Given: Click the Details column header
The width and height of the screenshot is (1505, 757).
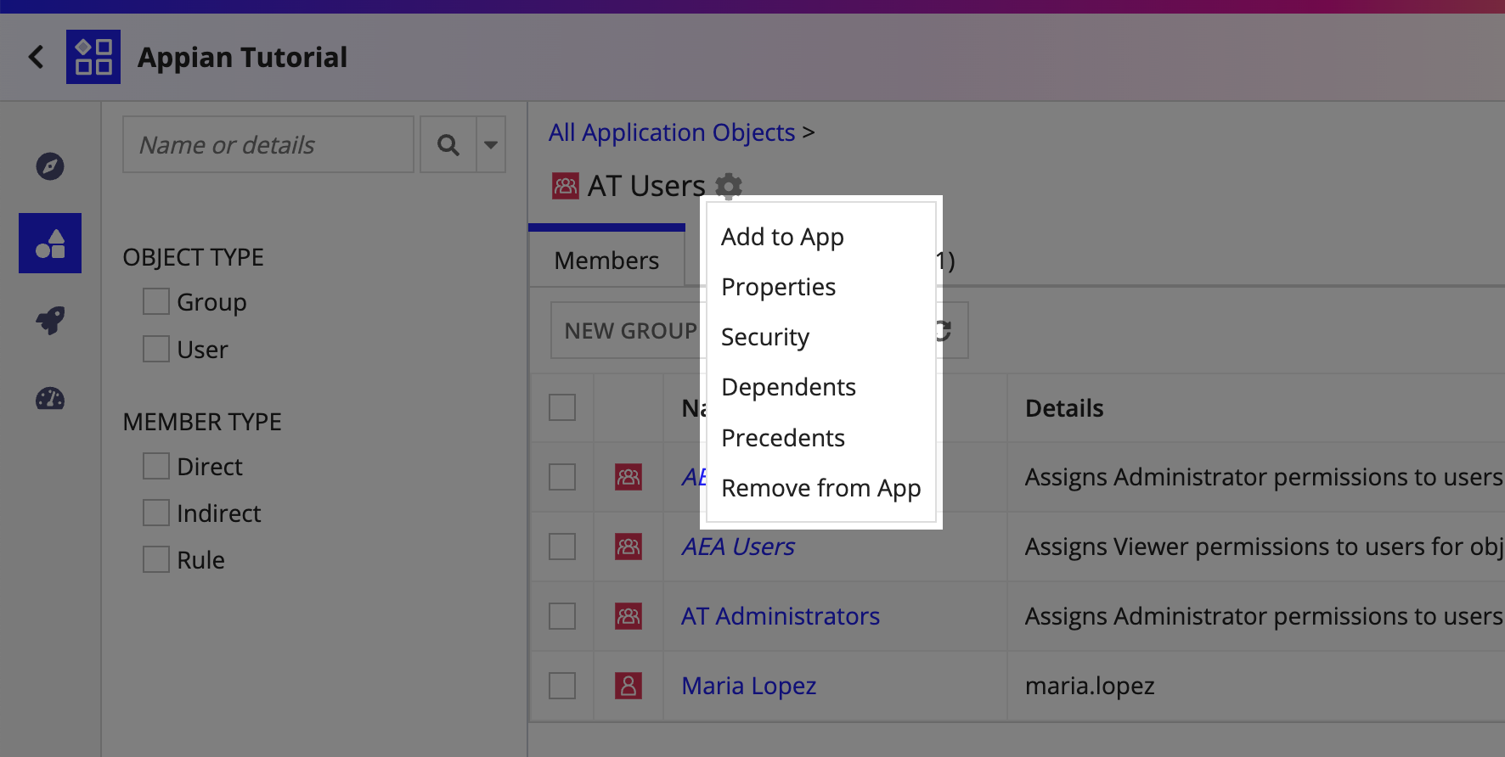Looking at the screenshot, I should 1064,408.
